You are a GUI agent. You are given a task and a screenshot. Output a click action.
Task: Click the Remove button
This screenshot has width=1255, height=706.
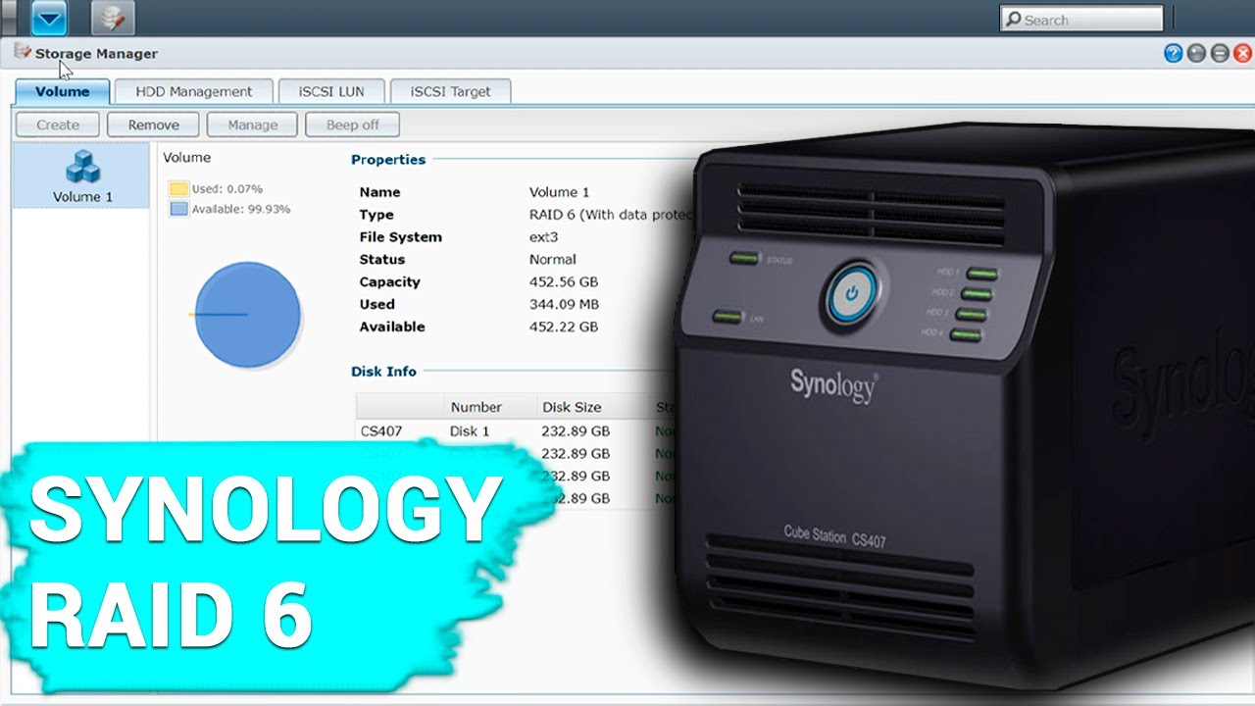[x=153, y=125]
